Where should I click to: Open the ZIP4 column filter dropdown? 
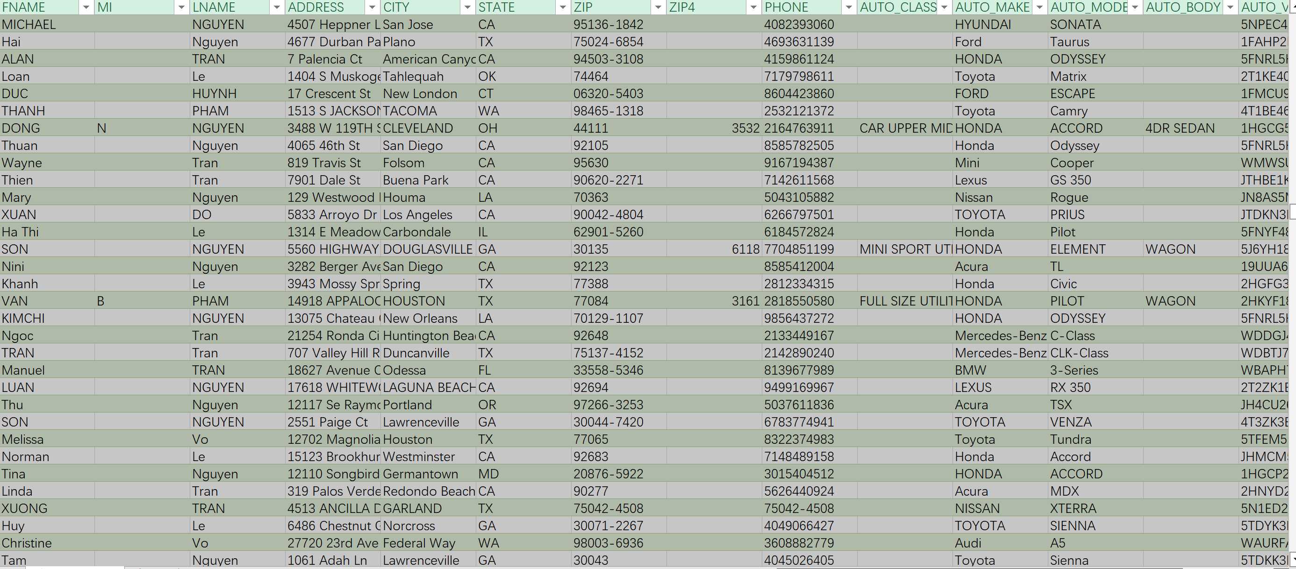[x=754, y=7]
